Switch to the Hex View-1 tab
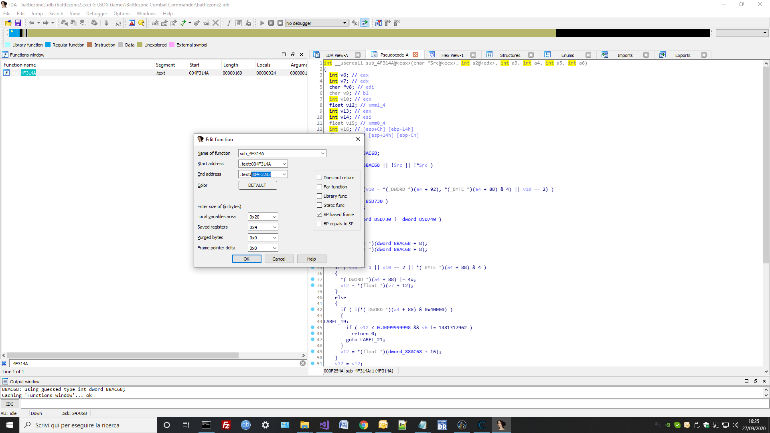This screenshot has width=770, height=433. pyautogui.click(x=452, y=55)
